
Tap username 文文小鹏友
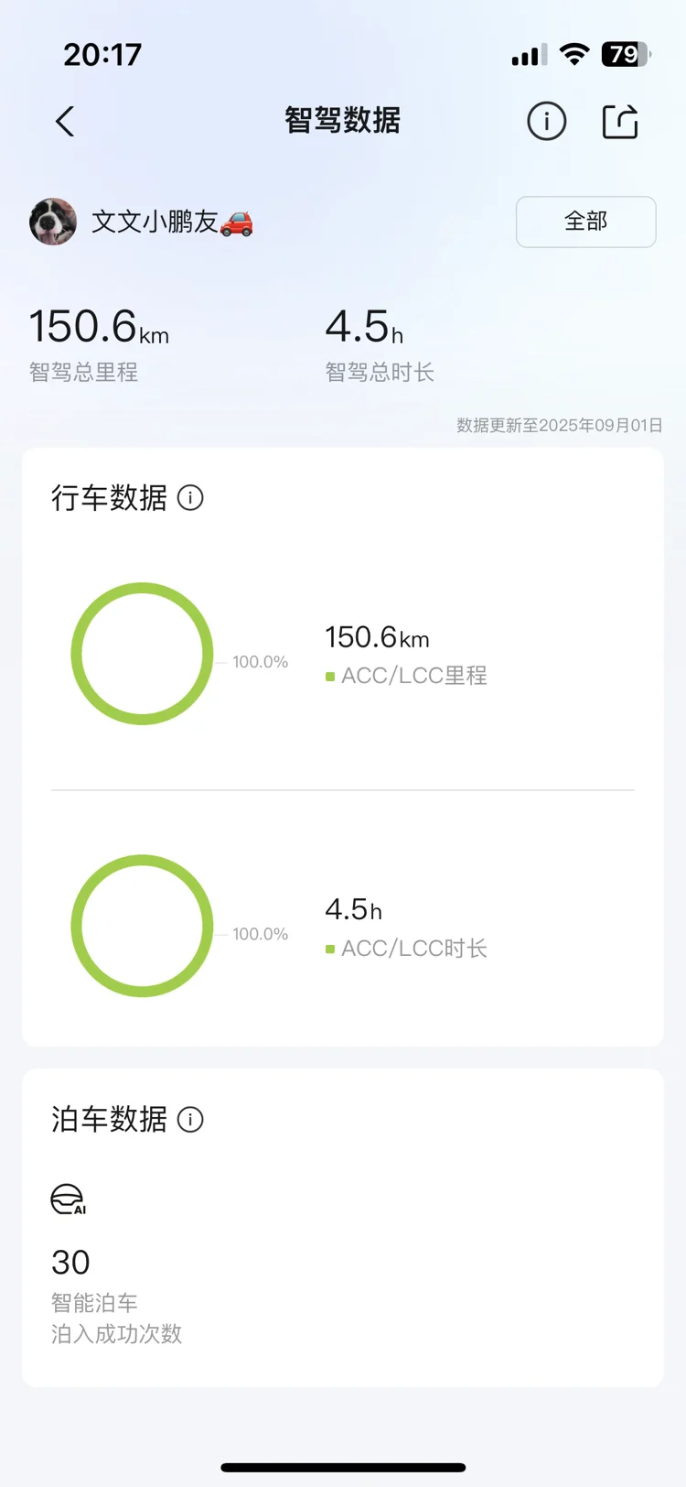tap(155, 222)
